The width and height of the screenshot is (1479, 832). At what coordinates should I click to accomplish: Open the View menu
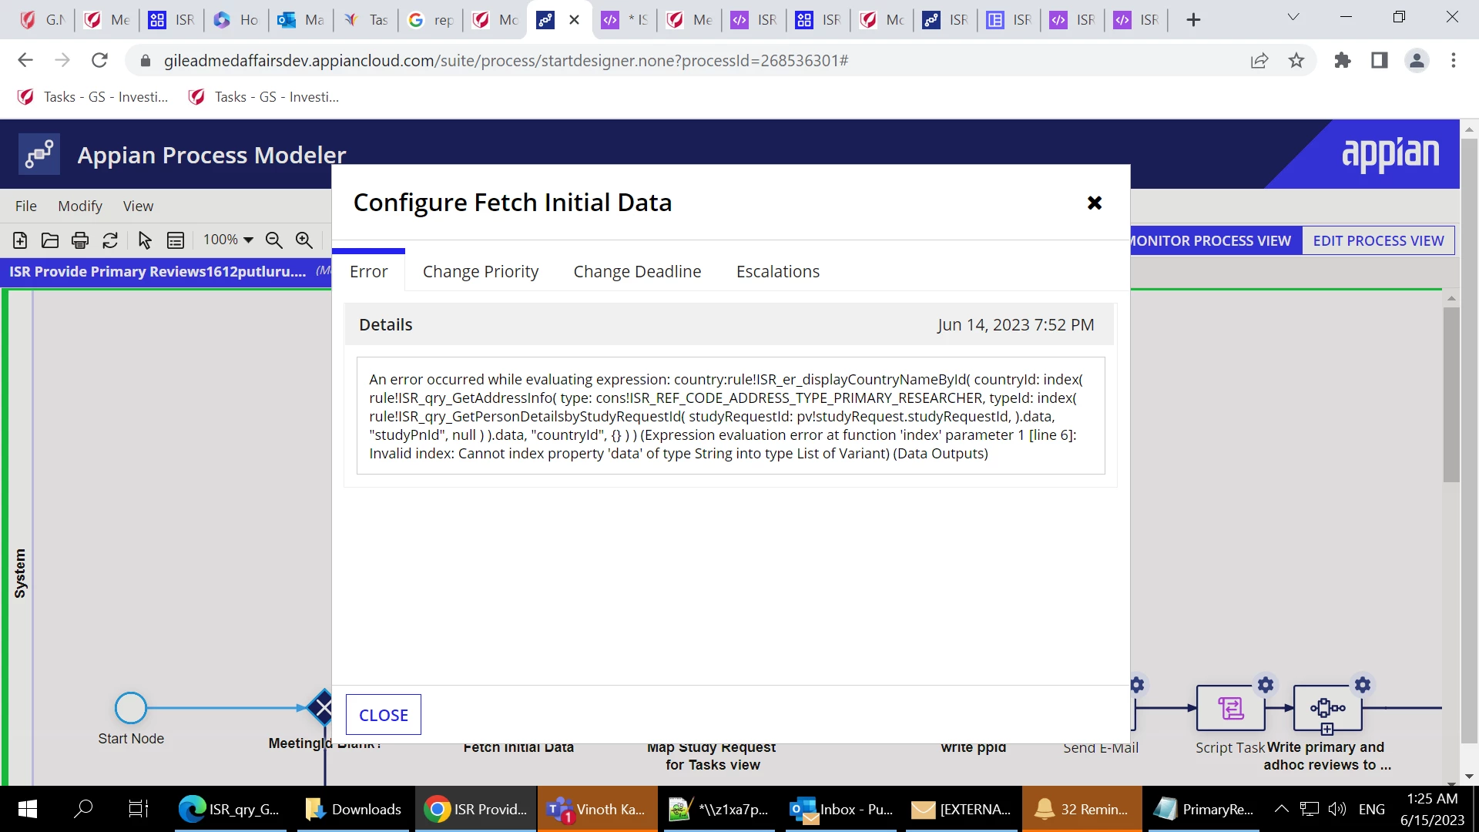[x=139, y=206]
